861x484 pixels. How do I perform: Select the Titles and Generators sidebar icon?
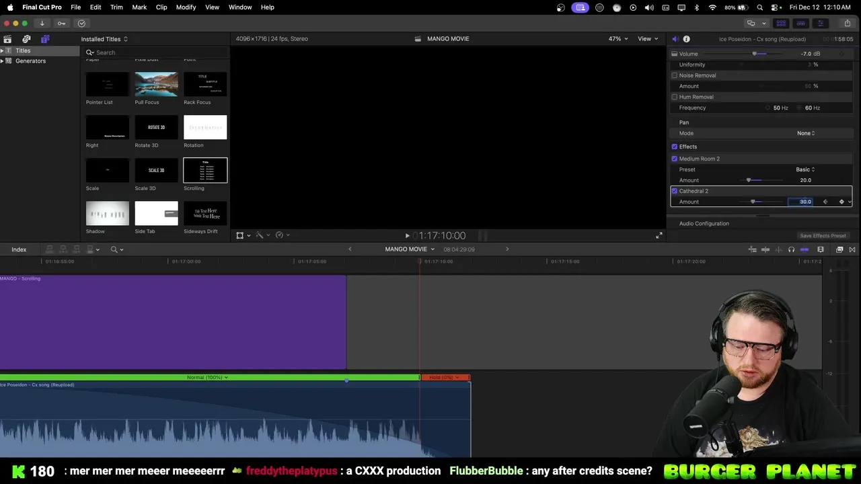pyautogui.click(x=45, y=39)
